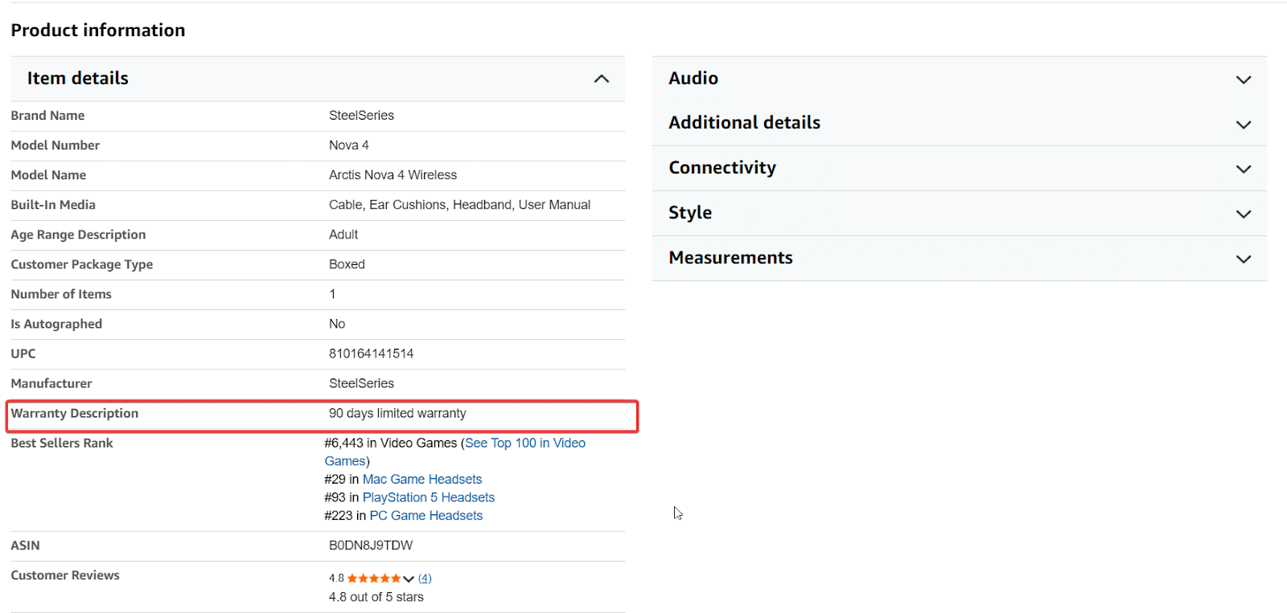Click the 90 days limited warranty text
This screenshot has width=1287, height=613.
(397, 414)
